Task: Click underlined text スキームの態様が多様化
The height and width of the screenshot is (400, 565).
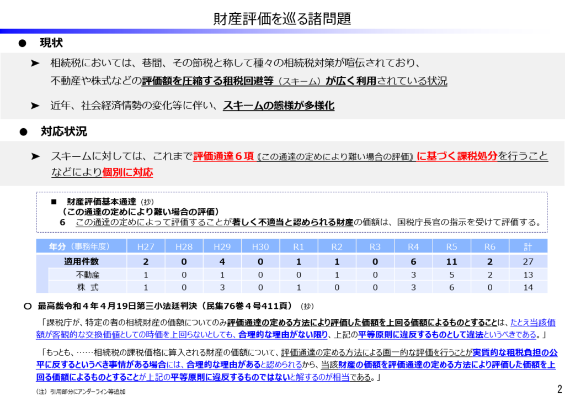Action: (x=279, y=106)
